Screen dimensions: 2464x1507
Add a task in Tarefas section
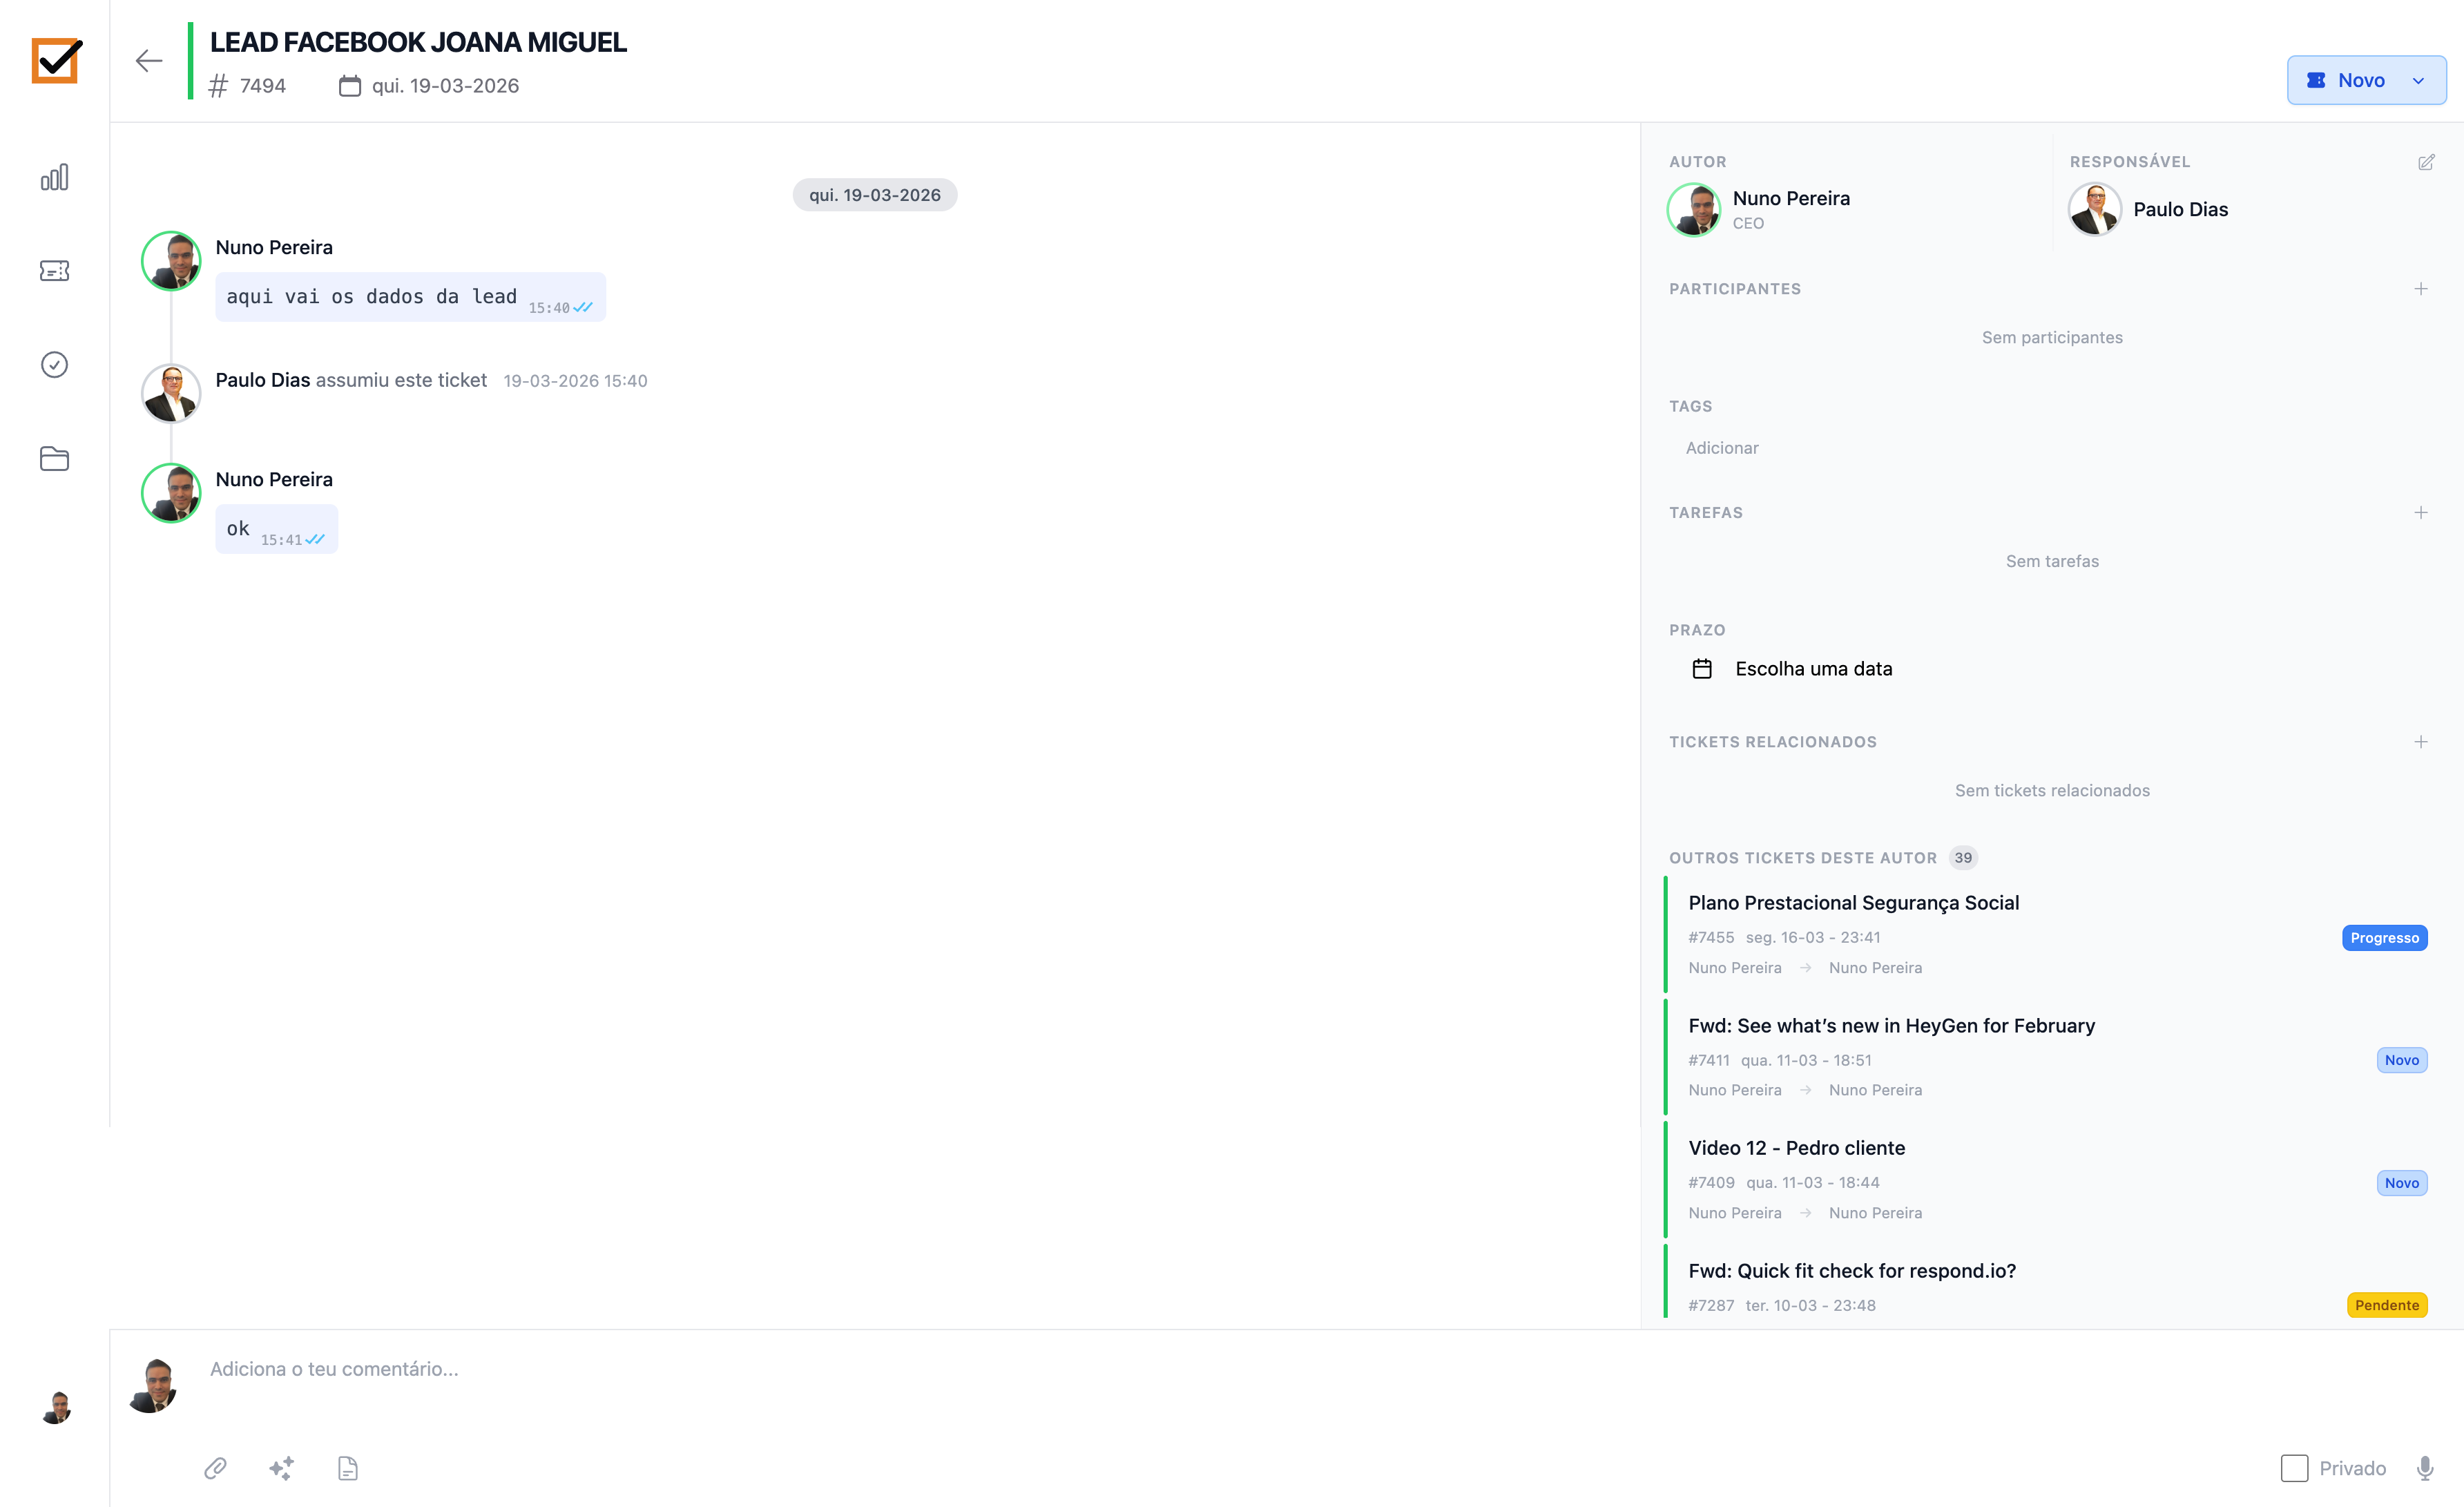[2420, 513]
